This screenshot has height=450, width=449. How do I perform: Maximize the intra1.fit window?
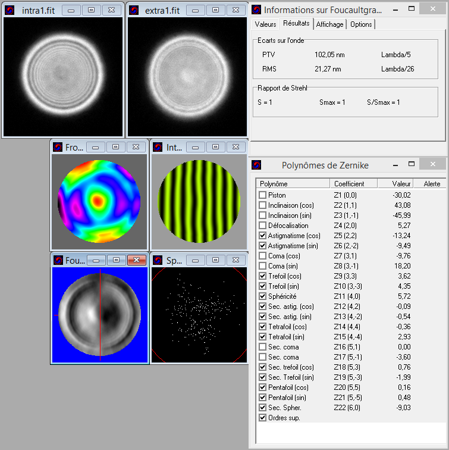[91, 10]
